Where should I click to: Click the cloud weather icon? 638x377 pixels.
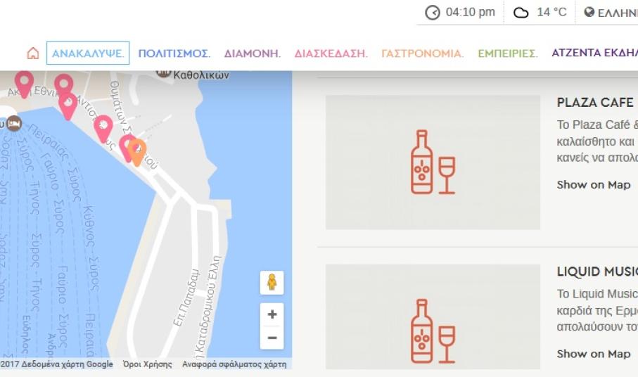click(521, 13)
